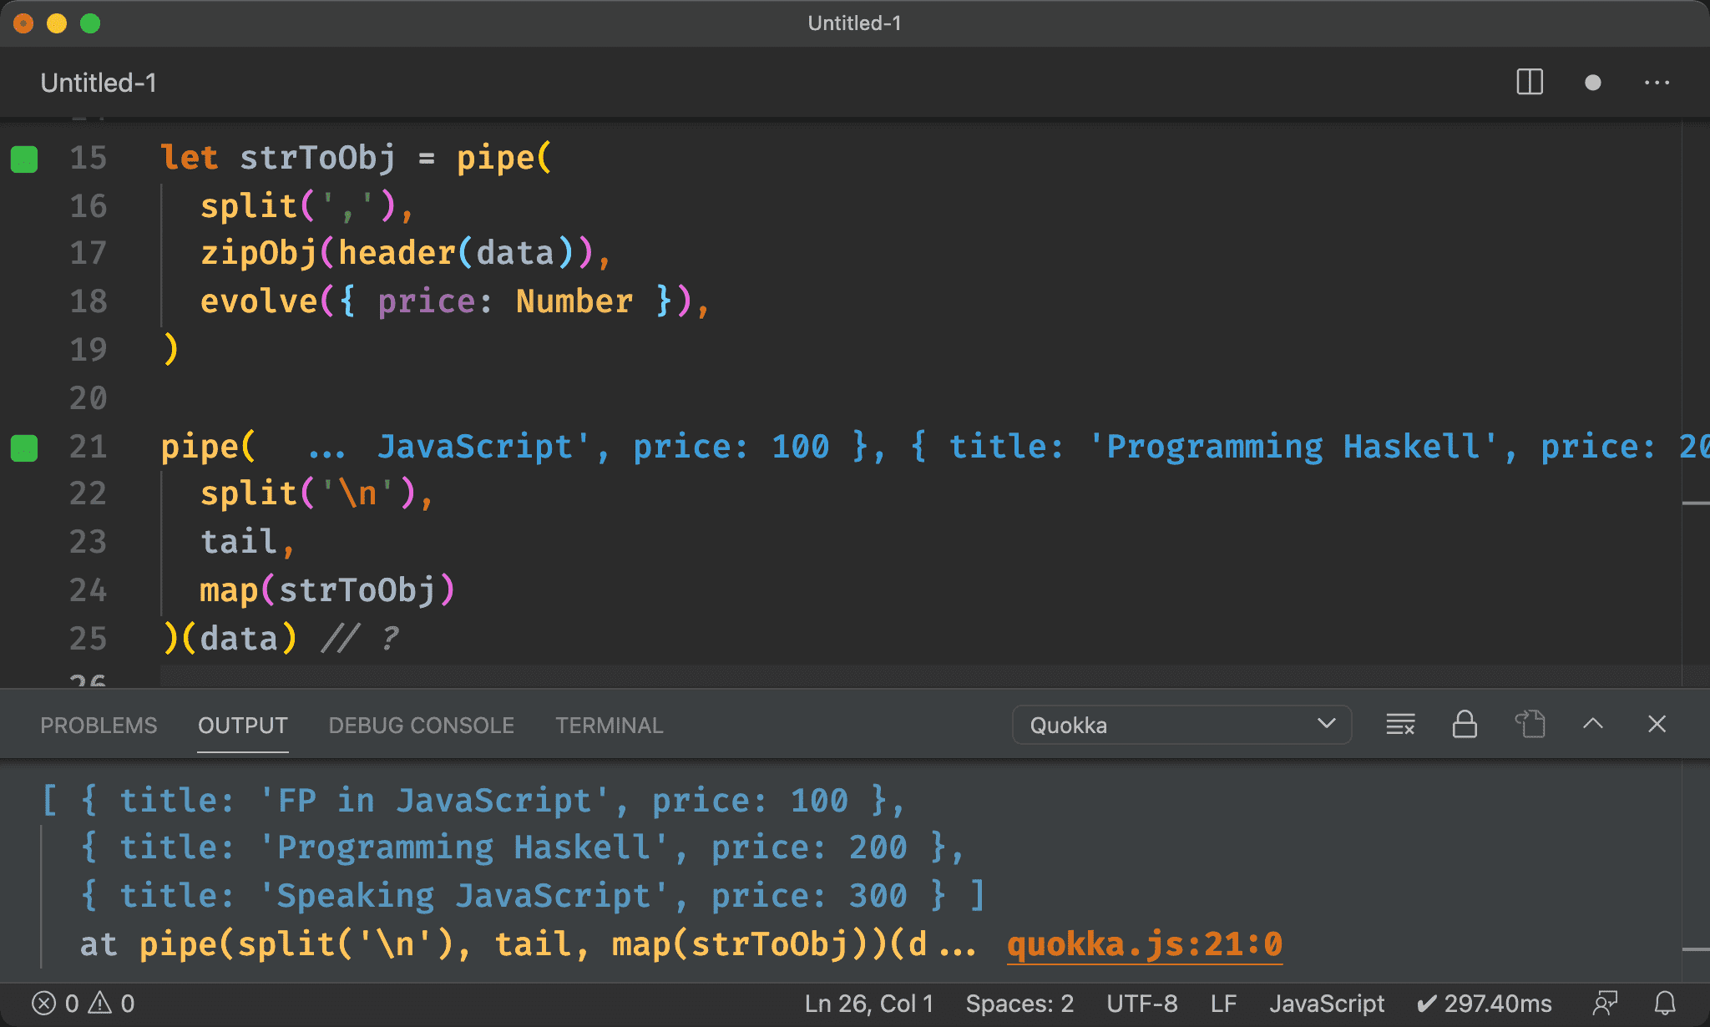This screenshot has width=1710, height=1027.
Task: Split the editor with the layout icon
Action: coord(1530,82)
